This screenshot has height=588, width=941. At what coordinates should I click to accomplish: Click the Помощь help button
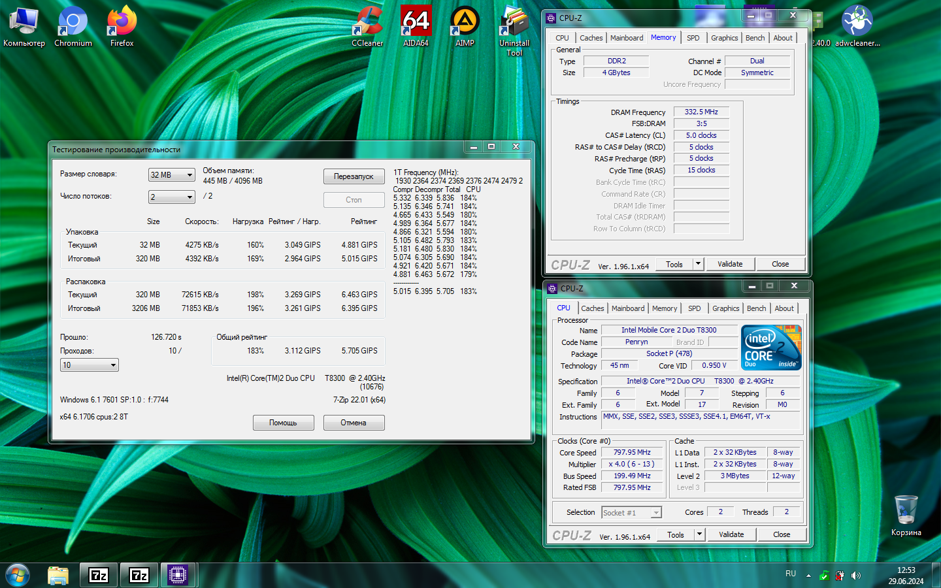283,423
